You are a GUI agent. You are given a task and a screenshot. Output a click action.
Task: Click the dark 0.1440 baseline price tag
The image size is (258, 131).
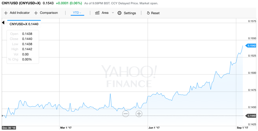click(251, 116)
